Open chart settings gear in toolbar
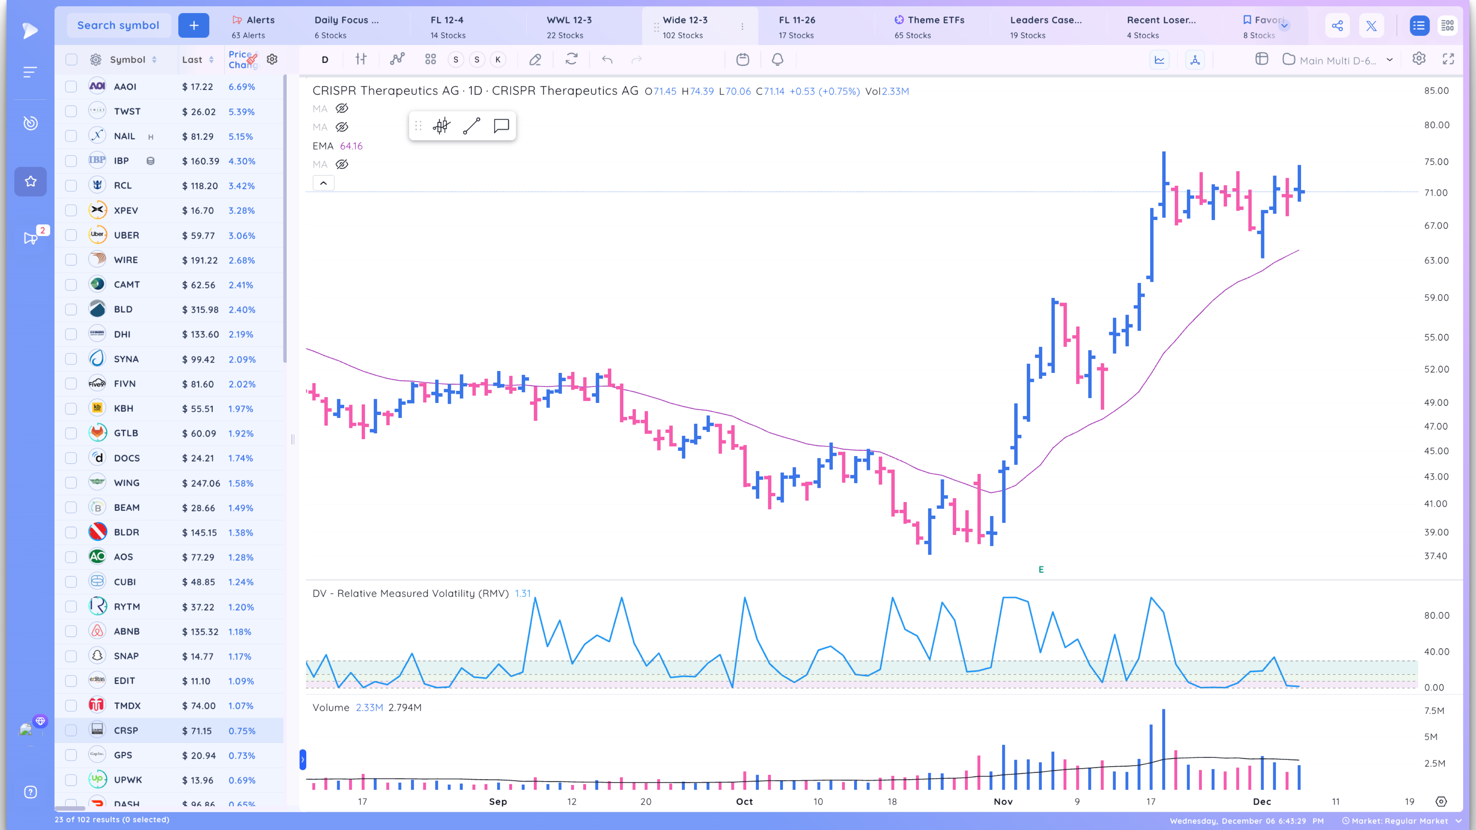This screenshot has width=1476, height=830. [x=1419, y=59]
